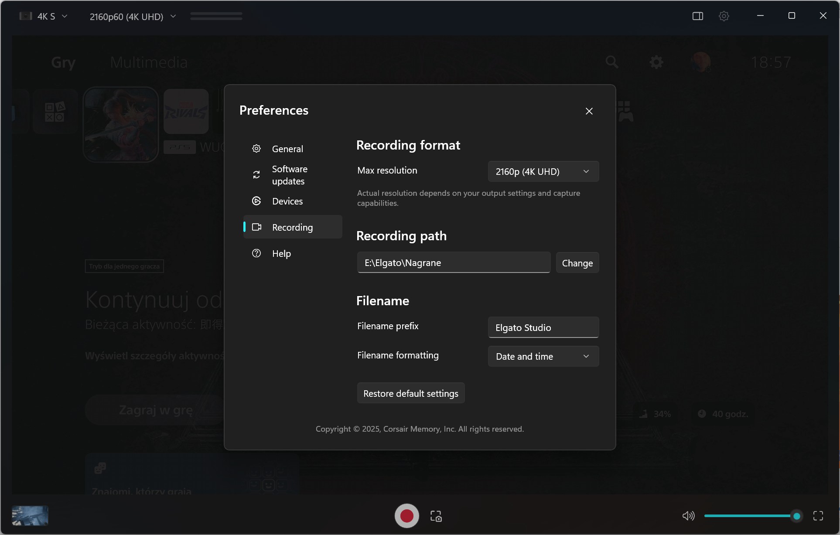Open the 2160p60 resolution dropdown

[133, 17]
